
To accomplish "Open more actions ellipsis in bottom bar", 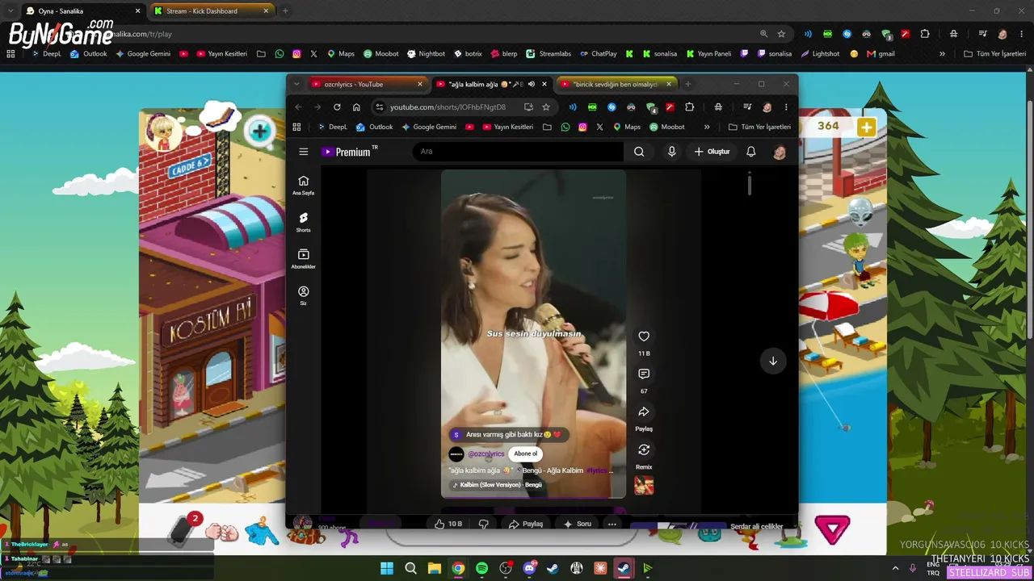I will 612,524.
